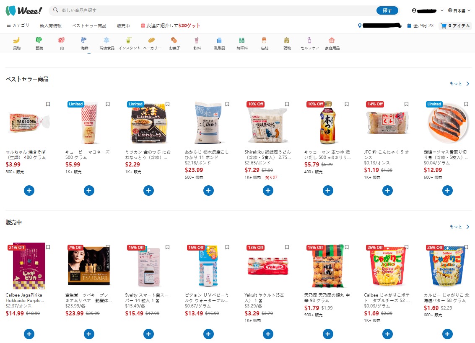Bookmark the Maruchan Yaki-Soba product
Image resolution: width=475 pixels, height=343 pixels.
coord(48,104)
